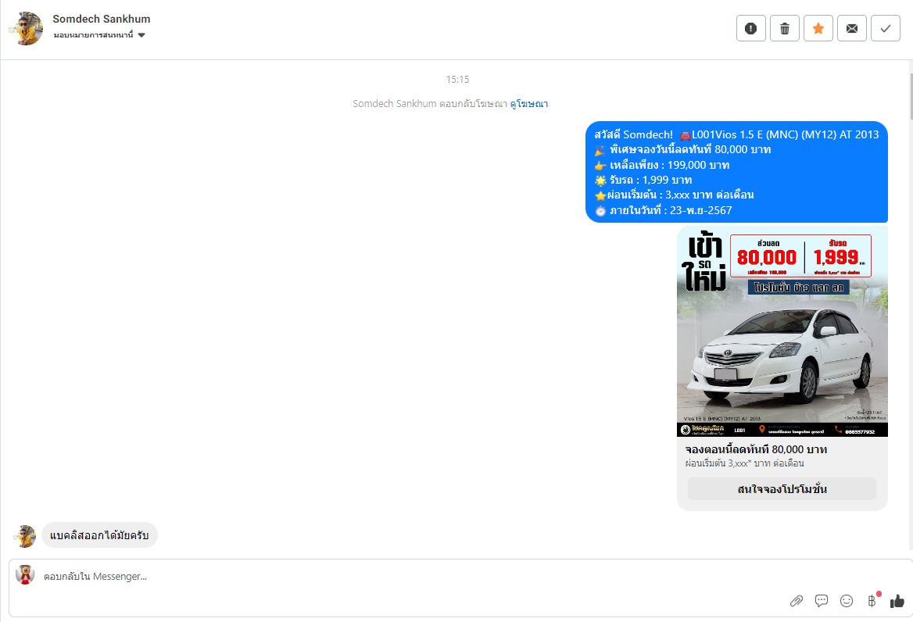Toggle the orange star follow-up flag
The width and height of the screenshot is (913, 622).
tap(818, 29)
